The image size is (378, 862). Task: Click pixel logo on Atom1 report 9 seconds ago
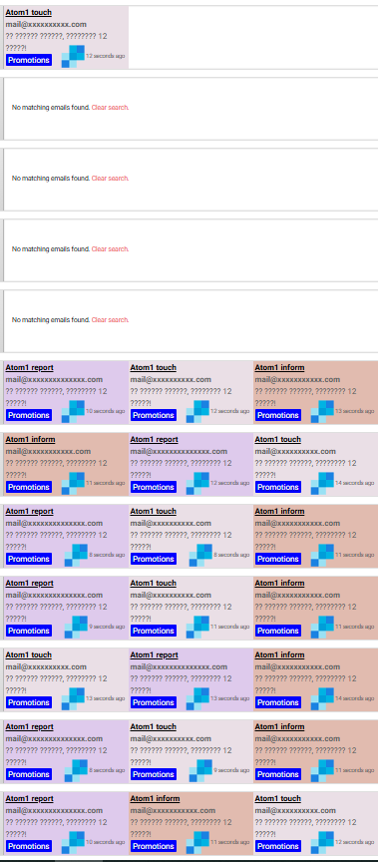pyautogui.click(x=76, y=627)
